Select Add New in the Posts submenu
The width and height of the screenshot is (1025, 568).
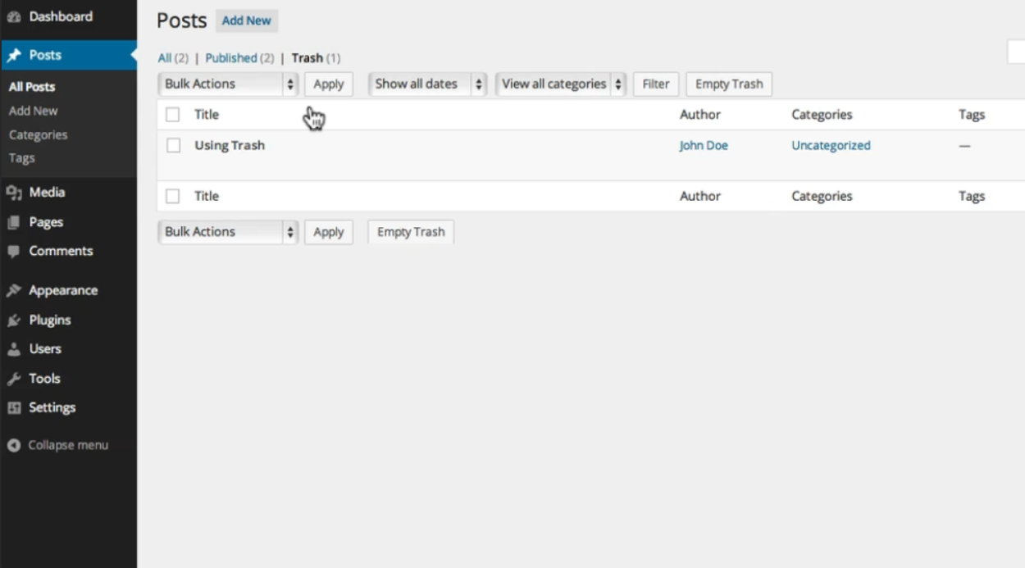point(34,111)
